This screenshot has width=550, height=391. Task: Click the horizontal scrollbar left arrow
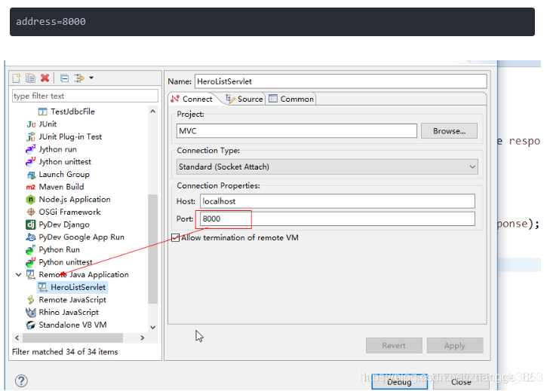[17, 338]
